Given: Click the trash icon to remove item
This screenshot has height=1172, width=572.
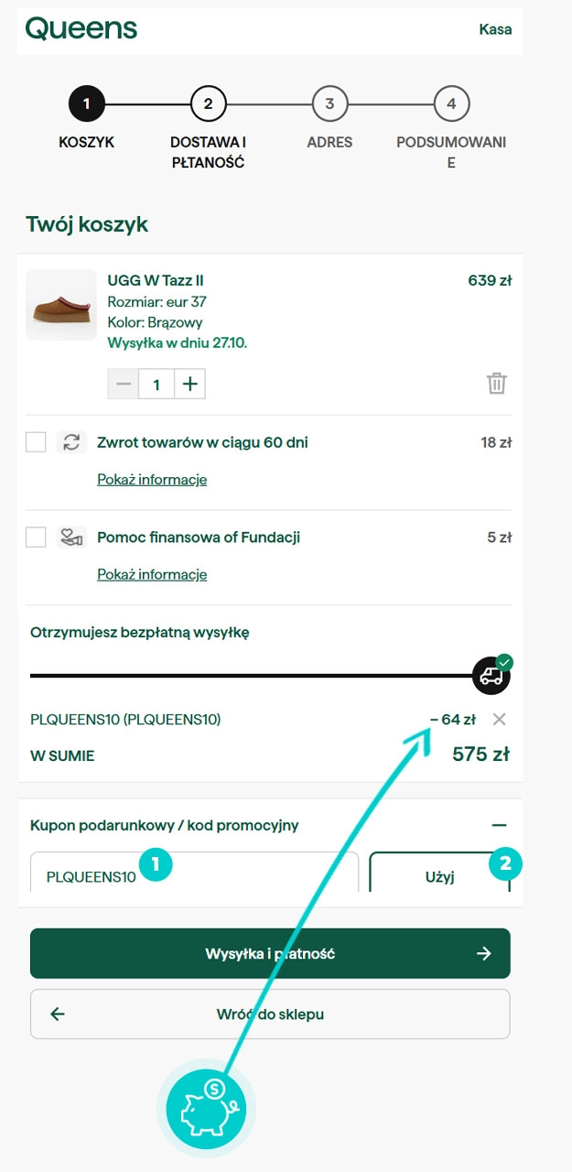Looking at the screenshot, I should (x=496, y=383).
